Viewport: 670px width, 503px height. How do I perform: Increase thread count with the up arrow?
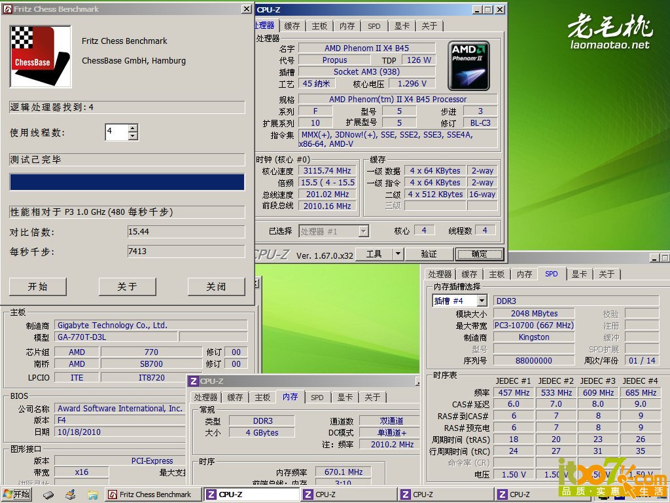(x=133, y=128)
